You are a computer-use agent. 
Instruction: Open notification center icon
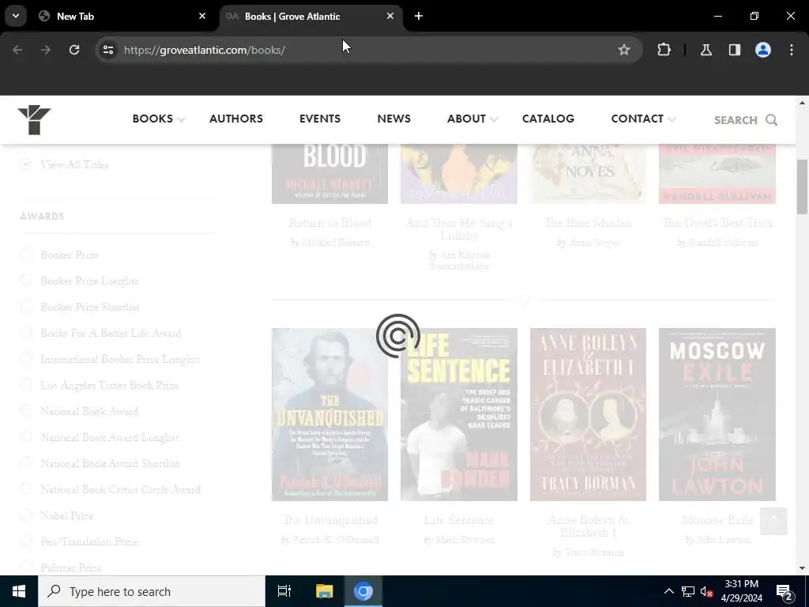[x=784, y=591]
